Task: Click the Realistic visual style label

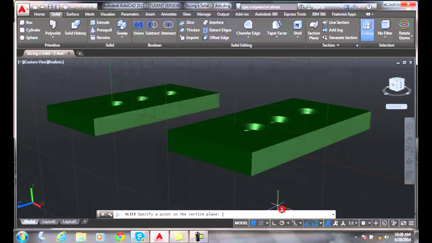Action: pos(56,62)
